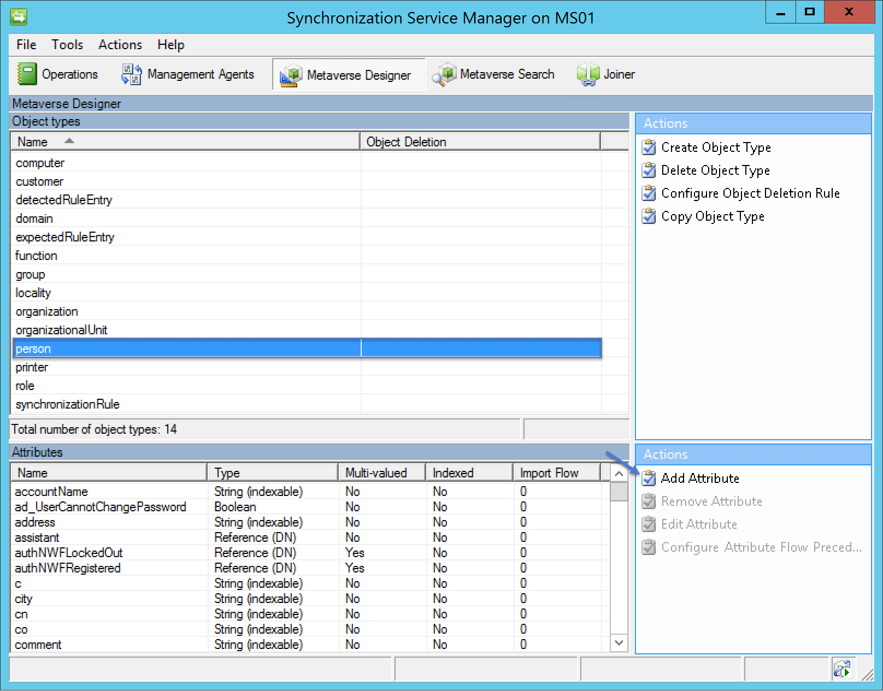Image resolution: width=883 pixels, height=691 pixels.
Task: Select the person object type row
Action: tap(307, 349)
